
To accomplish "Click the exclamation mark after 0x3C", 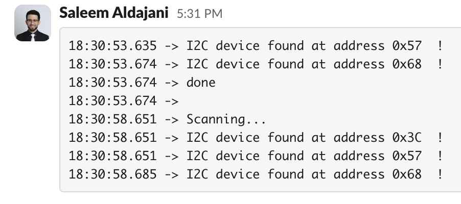I will tap(440, 138).
